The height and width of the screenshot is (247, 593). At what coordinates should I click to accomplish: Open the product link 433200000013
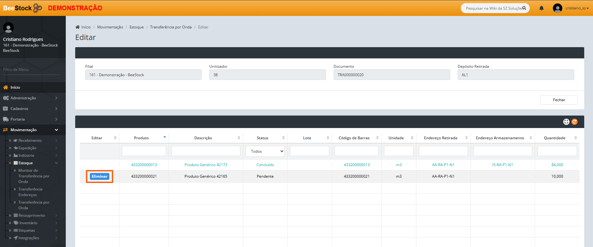point(144,165)
